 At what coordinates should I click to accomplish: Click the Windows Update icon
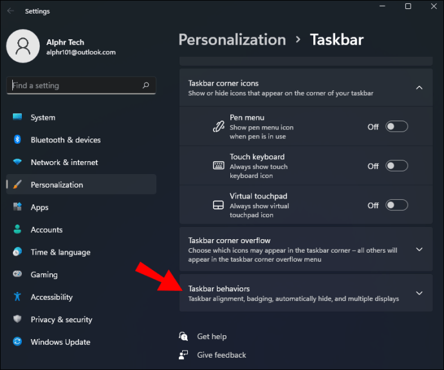[17, 342]
